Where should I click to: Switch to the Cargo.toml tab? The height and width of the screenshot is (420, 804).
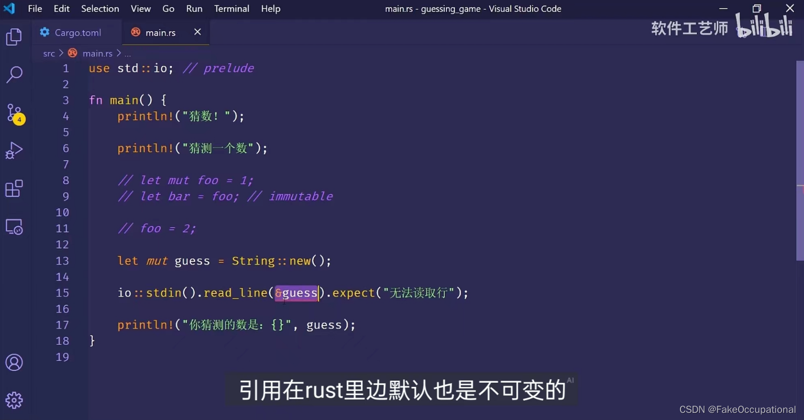(77, 32)
